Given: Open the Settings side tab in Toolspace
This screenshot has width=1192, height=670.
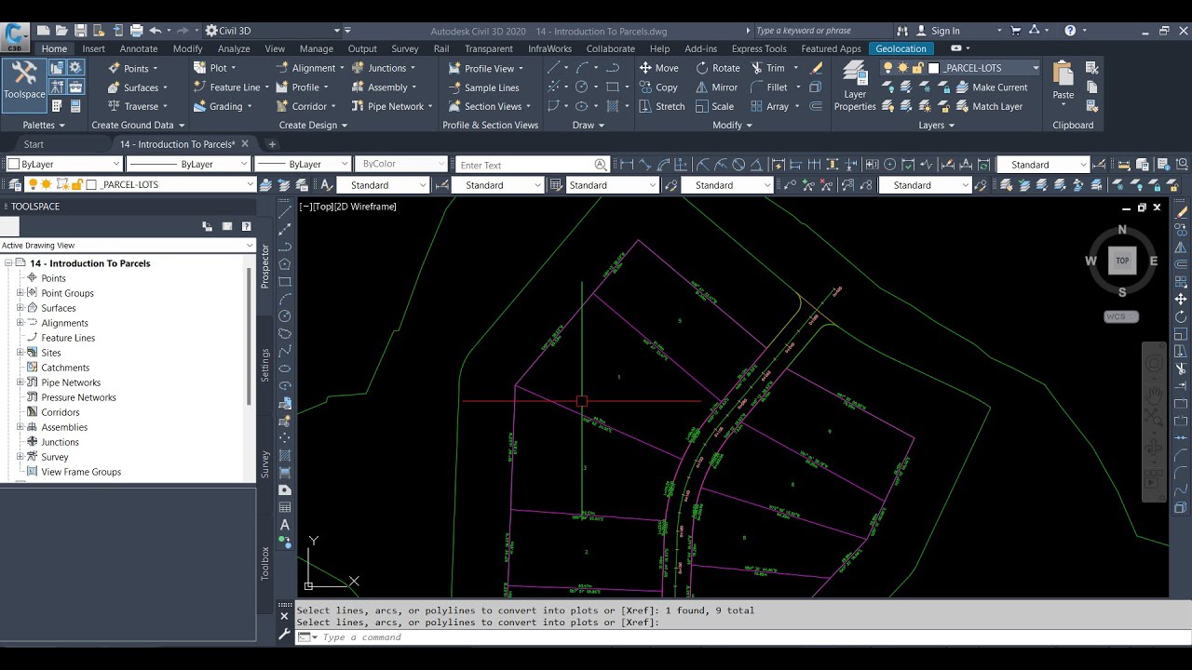Looking at the screenshot, I should (x=265, y=365).
